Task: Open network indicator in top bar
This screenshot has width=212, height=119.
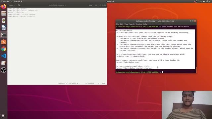Action: tap(201, 1)
